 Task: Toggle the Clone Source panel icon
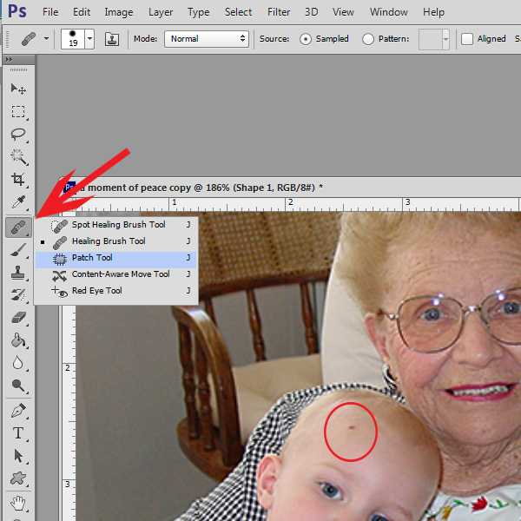112,39
